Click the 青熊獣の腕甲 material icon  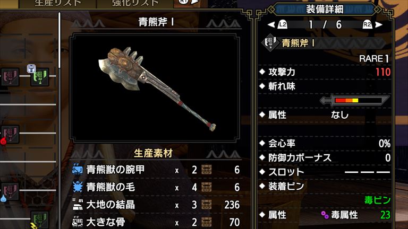(x=77, y=170)
